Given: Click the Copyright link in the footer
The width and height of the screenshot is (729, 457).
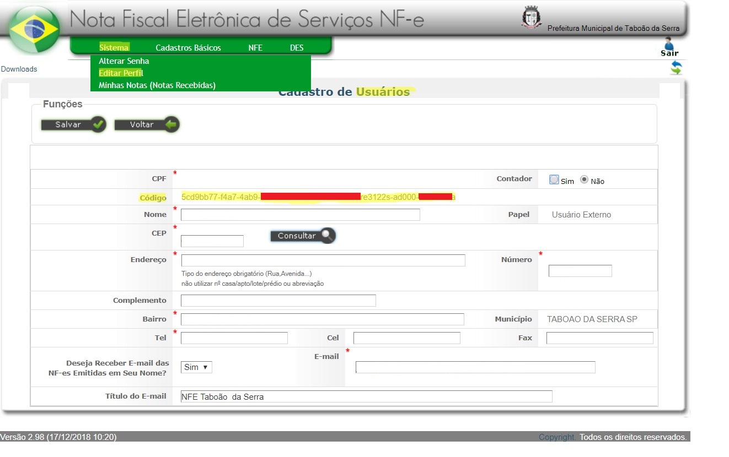Looking at the screenshot, I should (557, 437).
